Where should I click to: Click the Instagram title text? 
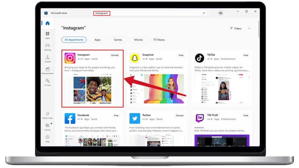tap(84, 55)
